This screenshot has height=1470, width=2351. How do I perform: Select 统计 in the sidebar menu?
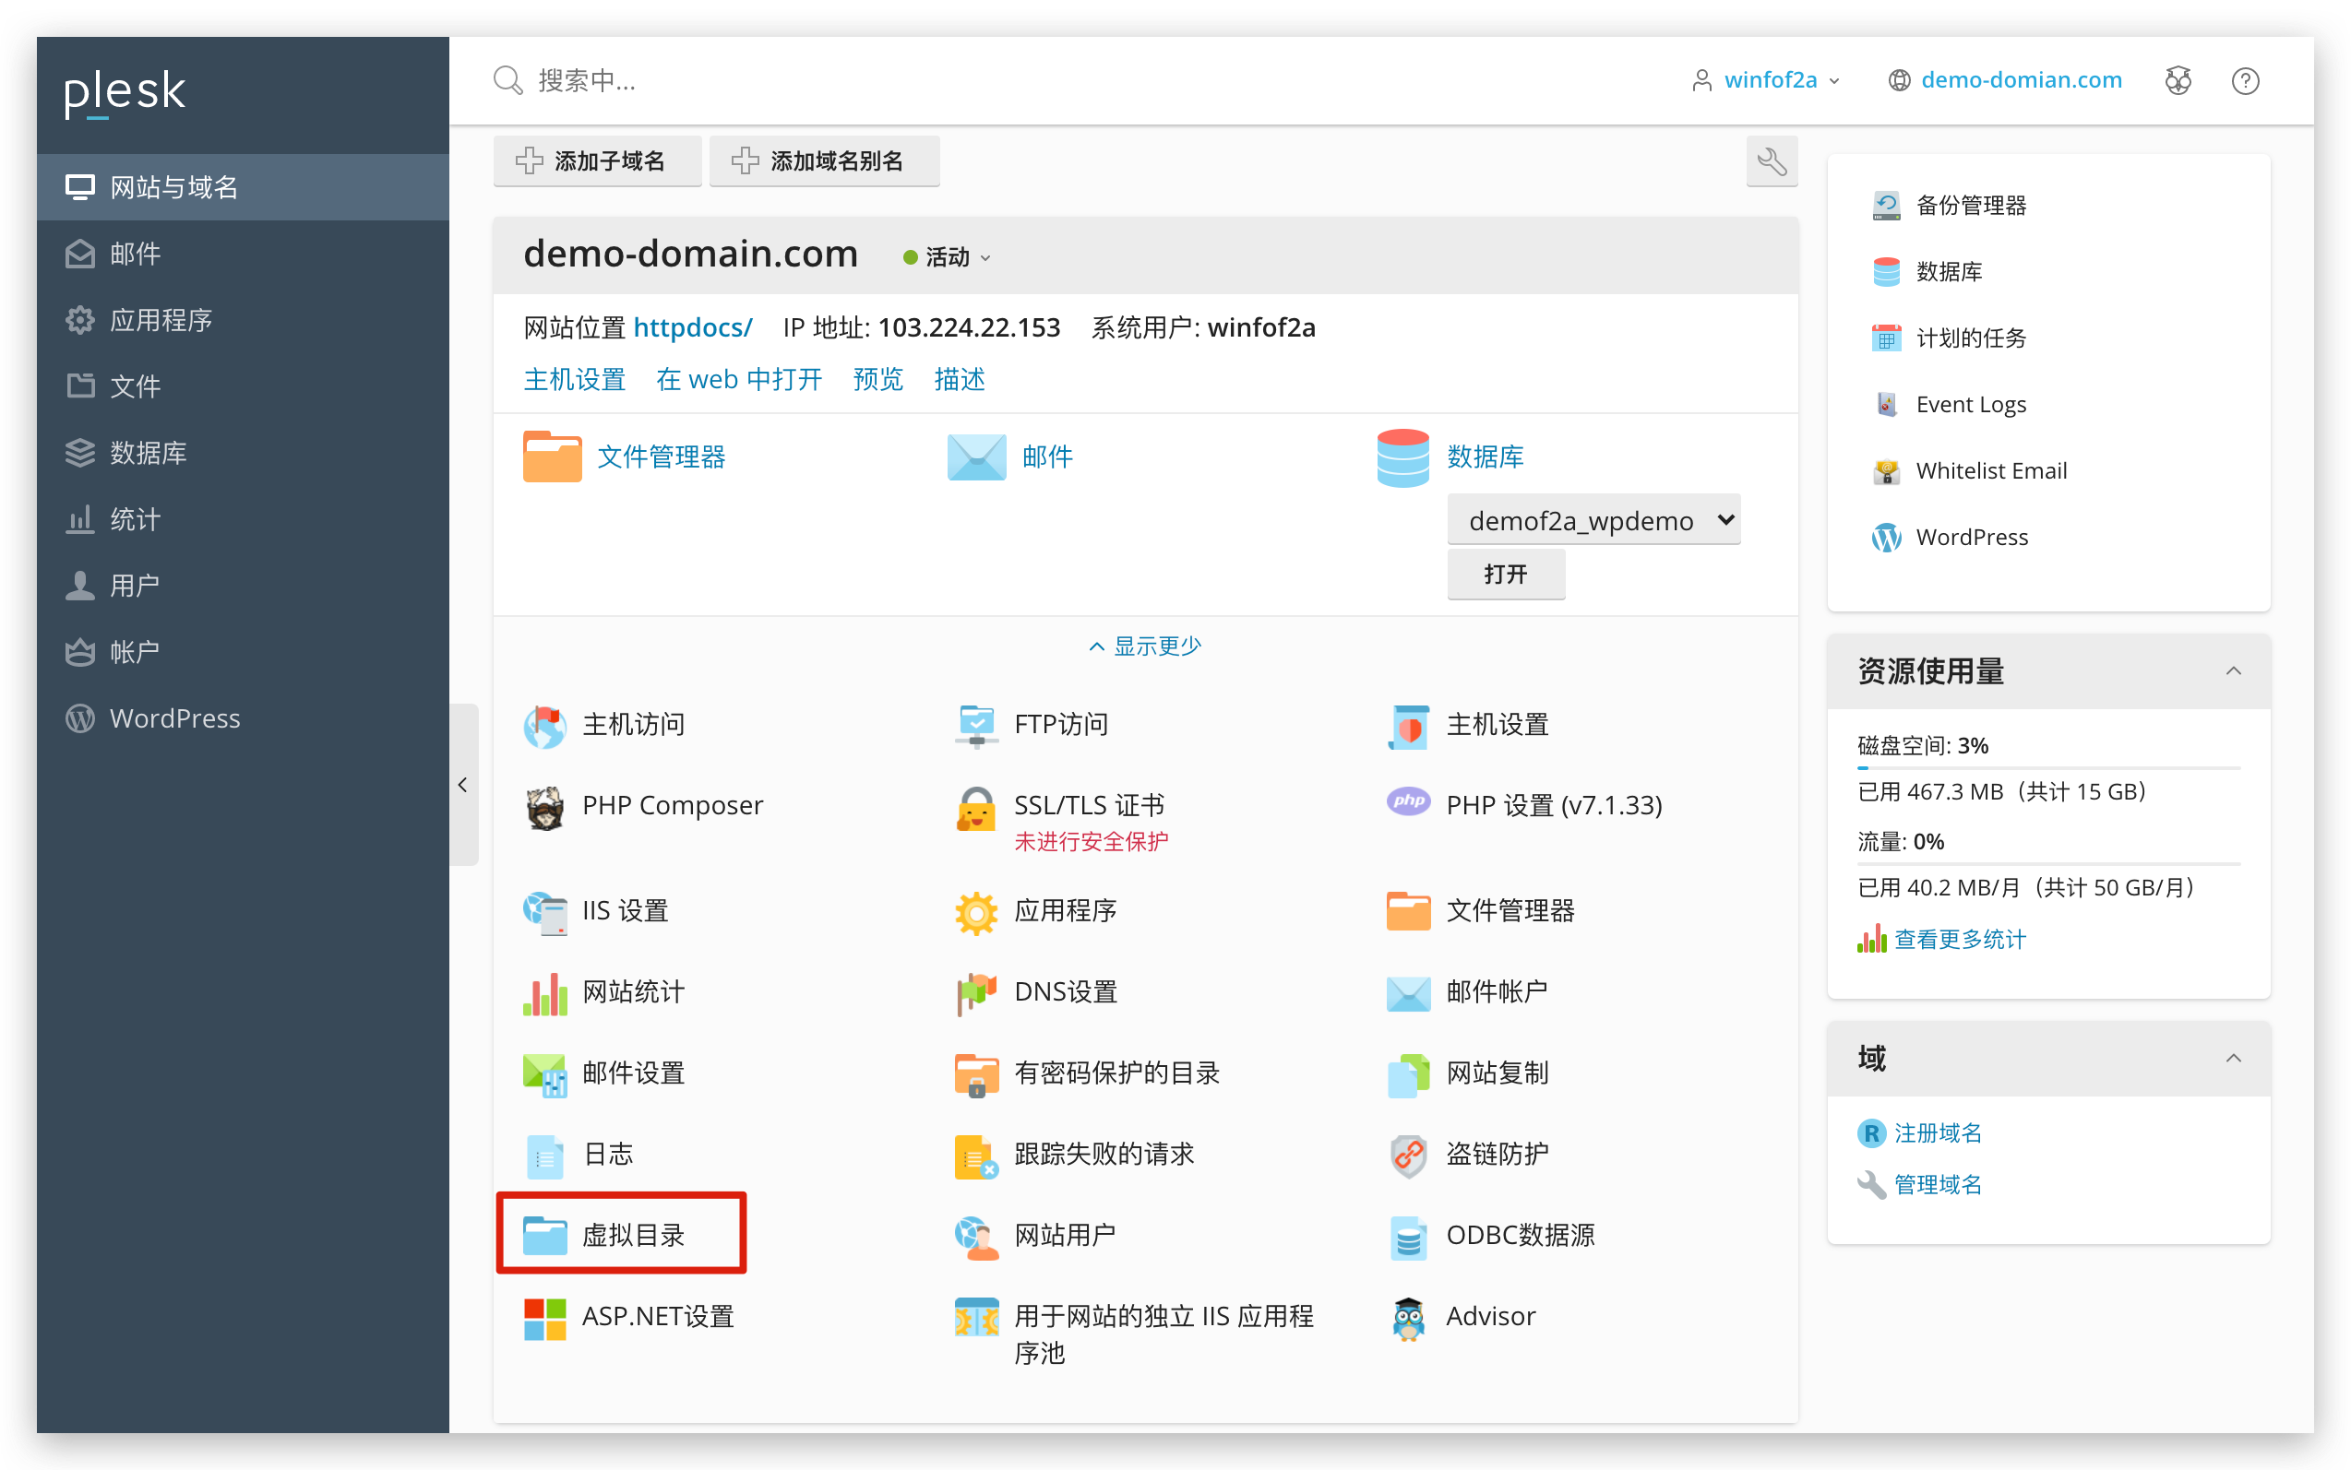point(136,520)
